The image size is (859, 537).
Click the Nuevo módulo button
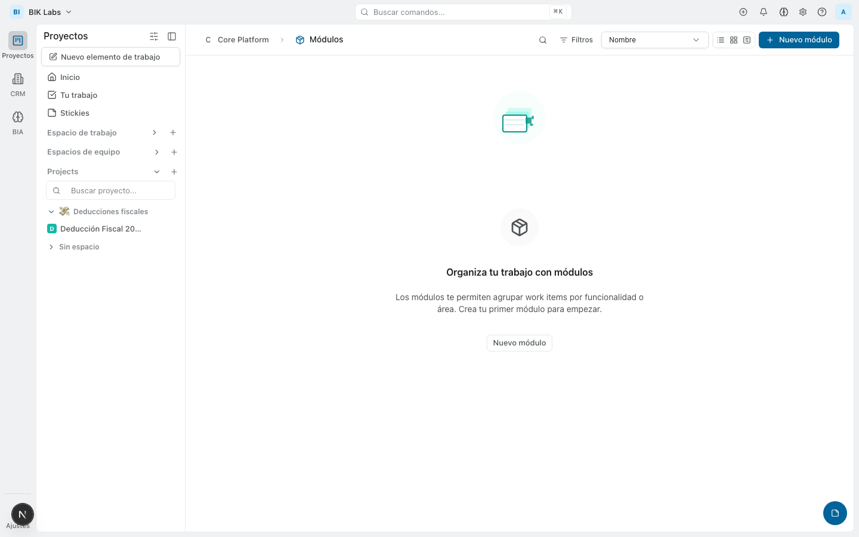(x=799, y=40)
